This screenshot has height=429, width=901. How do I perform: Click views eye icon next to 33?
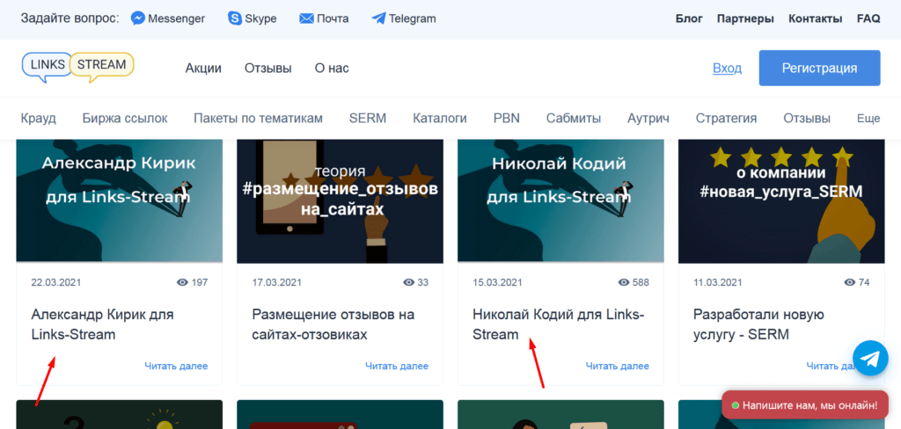tap(409, 282)
